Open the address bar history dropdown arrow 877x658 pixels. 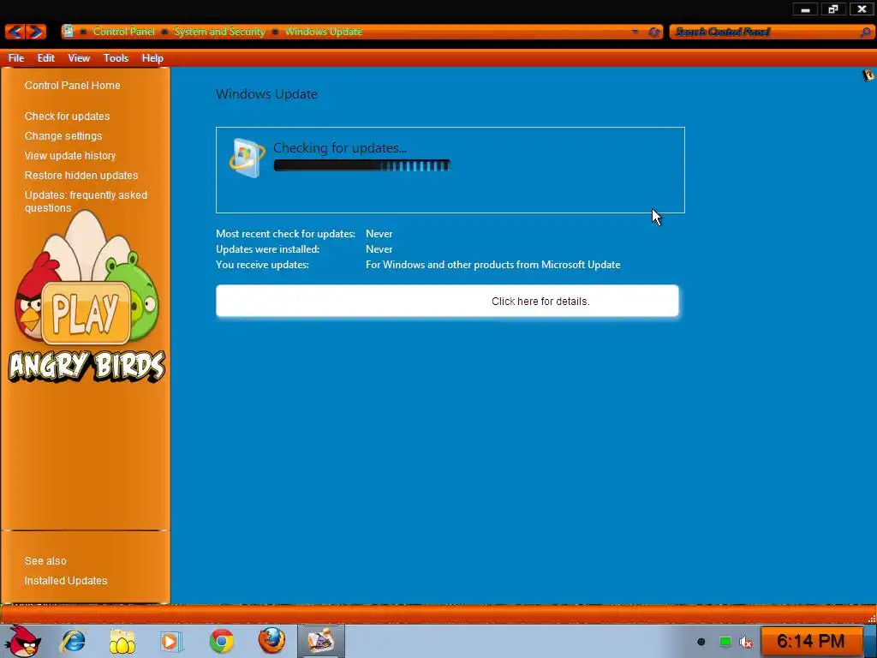[635, 32]
